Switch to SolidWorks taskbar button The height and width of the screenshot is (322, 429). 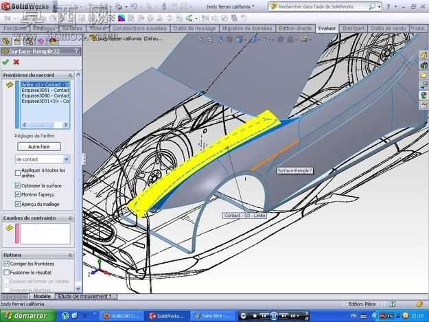pyautogui.click(x=167, y=316)
